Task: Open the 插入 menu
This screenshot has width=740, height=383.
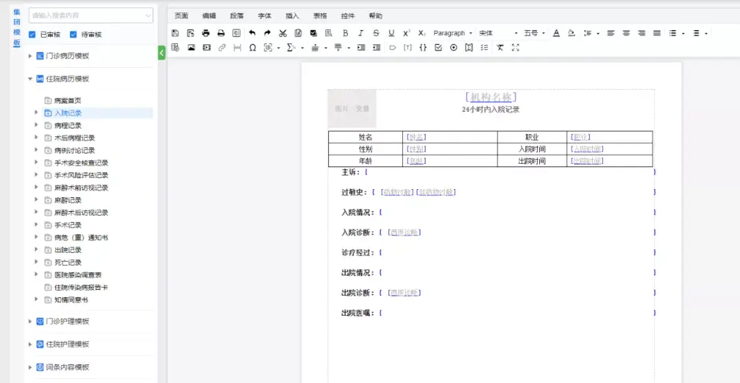Action: point(293,16)
